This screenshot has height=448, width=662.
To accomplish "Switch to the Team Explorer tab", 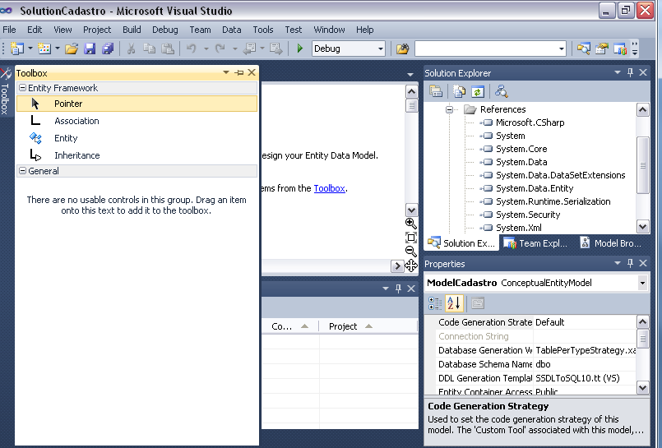I will tap(536, 243).
